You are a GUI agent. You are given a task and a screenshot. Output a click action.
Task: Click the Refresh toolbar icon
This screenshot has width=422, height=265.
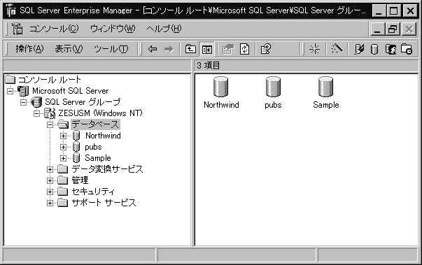coord(244,49)
